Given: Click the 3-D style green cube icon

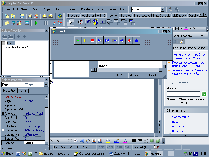Looking at the screenshot, I should (158, 141).
